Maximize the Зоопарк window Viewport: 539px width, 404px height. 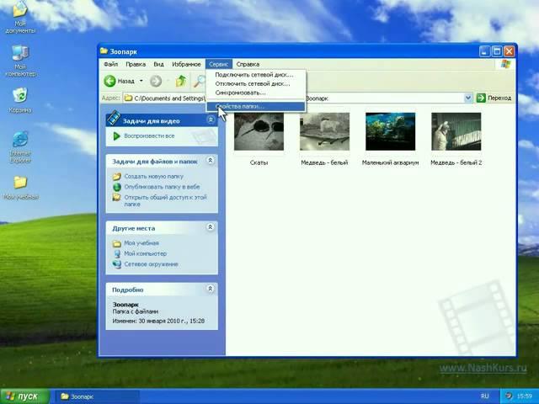pyautogui.click(x=497, y=51)
